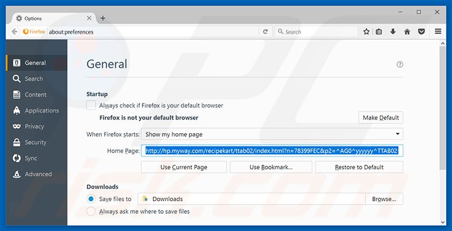452x231 pixels.
Task: Click the Advanced wizard hat icon in sidebar
Action: coord(17,174)
